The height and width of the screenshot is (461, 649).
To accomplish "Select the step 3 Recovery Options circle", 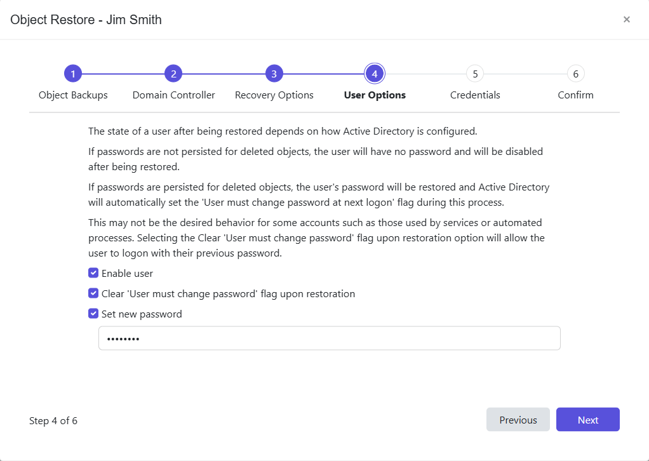I will tap(274, 73).
